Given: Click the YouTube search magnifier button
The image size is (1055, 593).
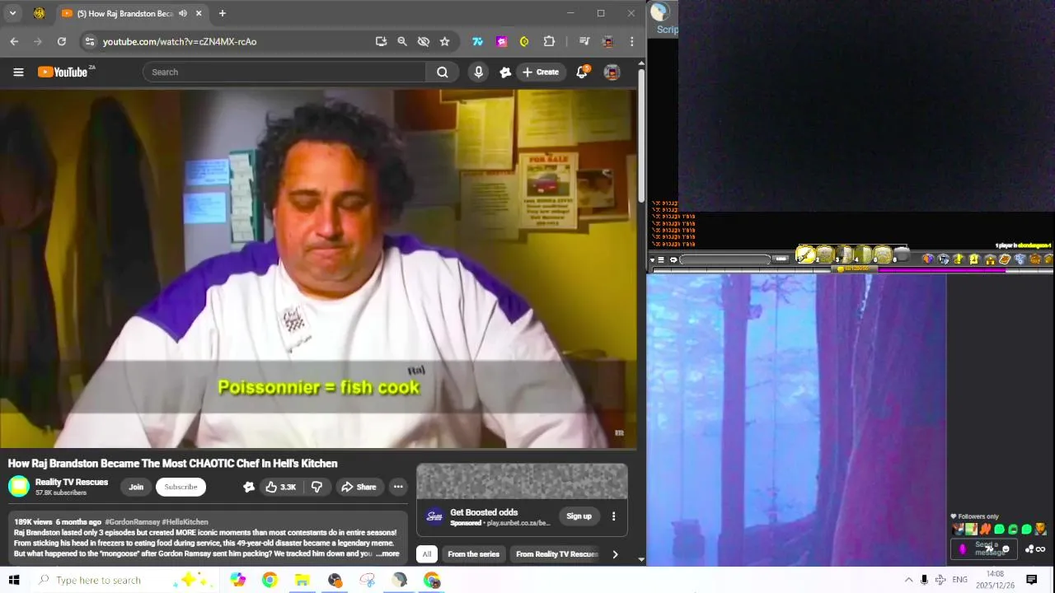Looking at the screenshot, I should (443, 72).
